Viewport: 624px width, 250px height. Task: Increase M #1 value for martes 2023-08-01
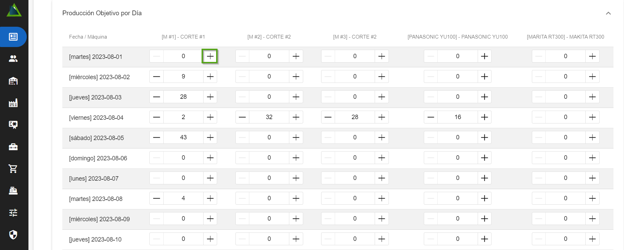point(210,56)
